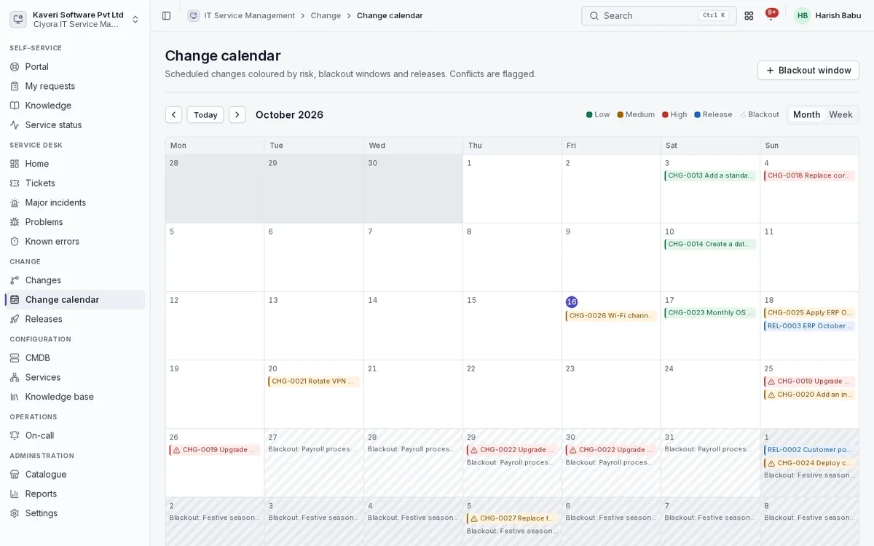
Task: Open CHG-0014 Create a database event
Action: [x=710, y=245]
